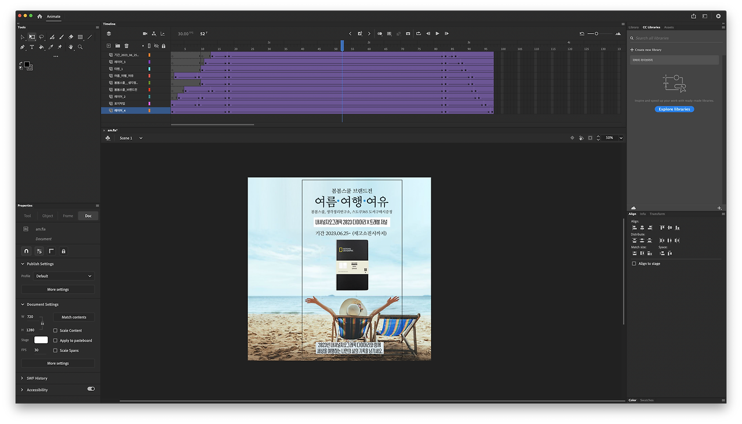
Task: Hide all layers with the eye toggle
Action: pyautogui.click(x=157, y=46)
